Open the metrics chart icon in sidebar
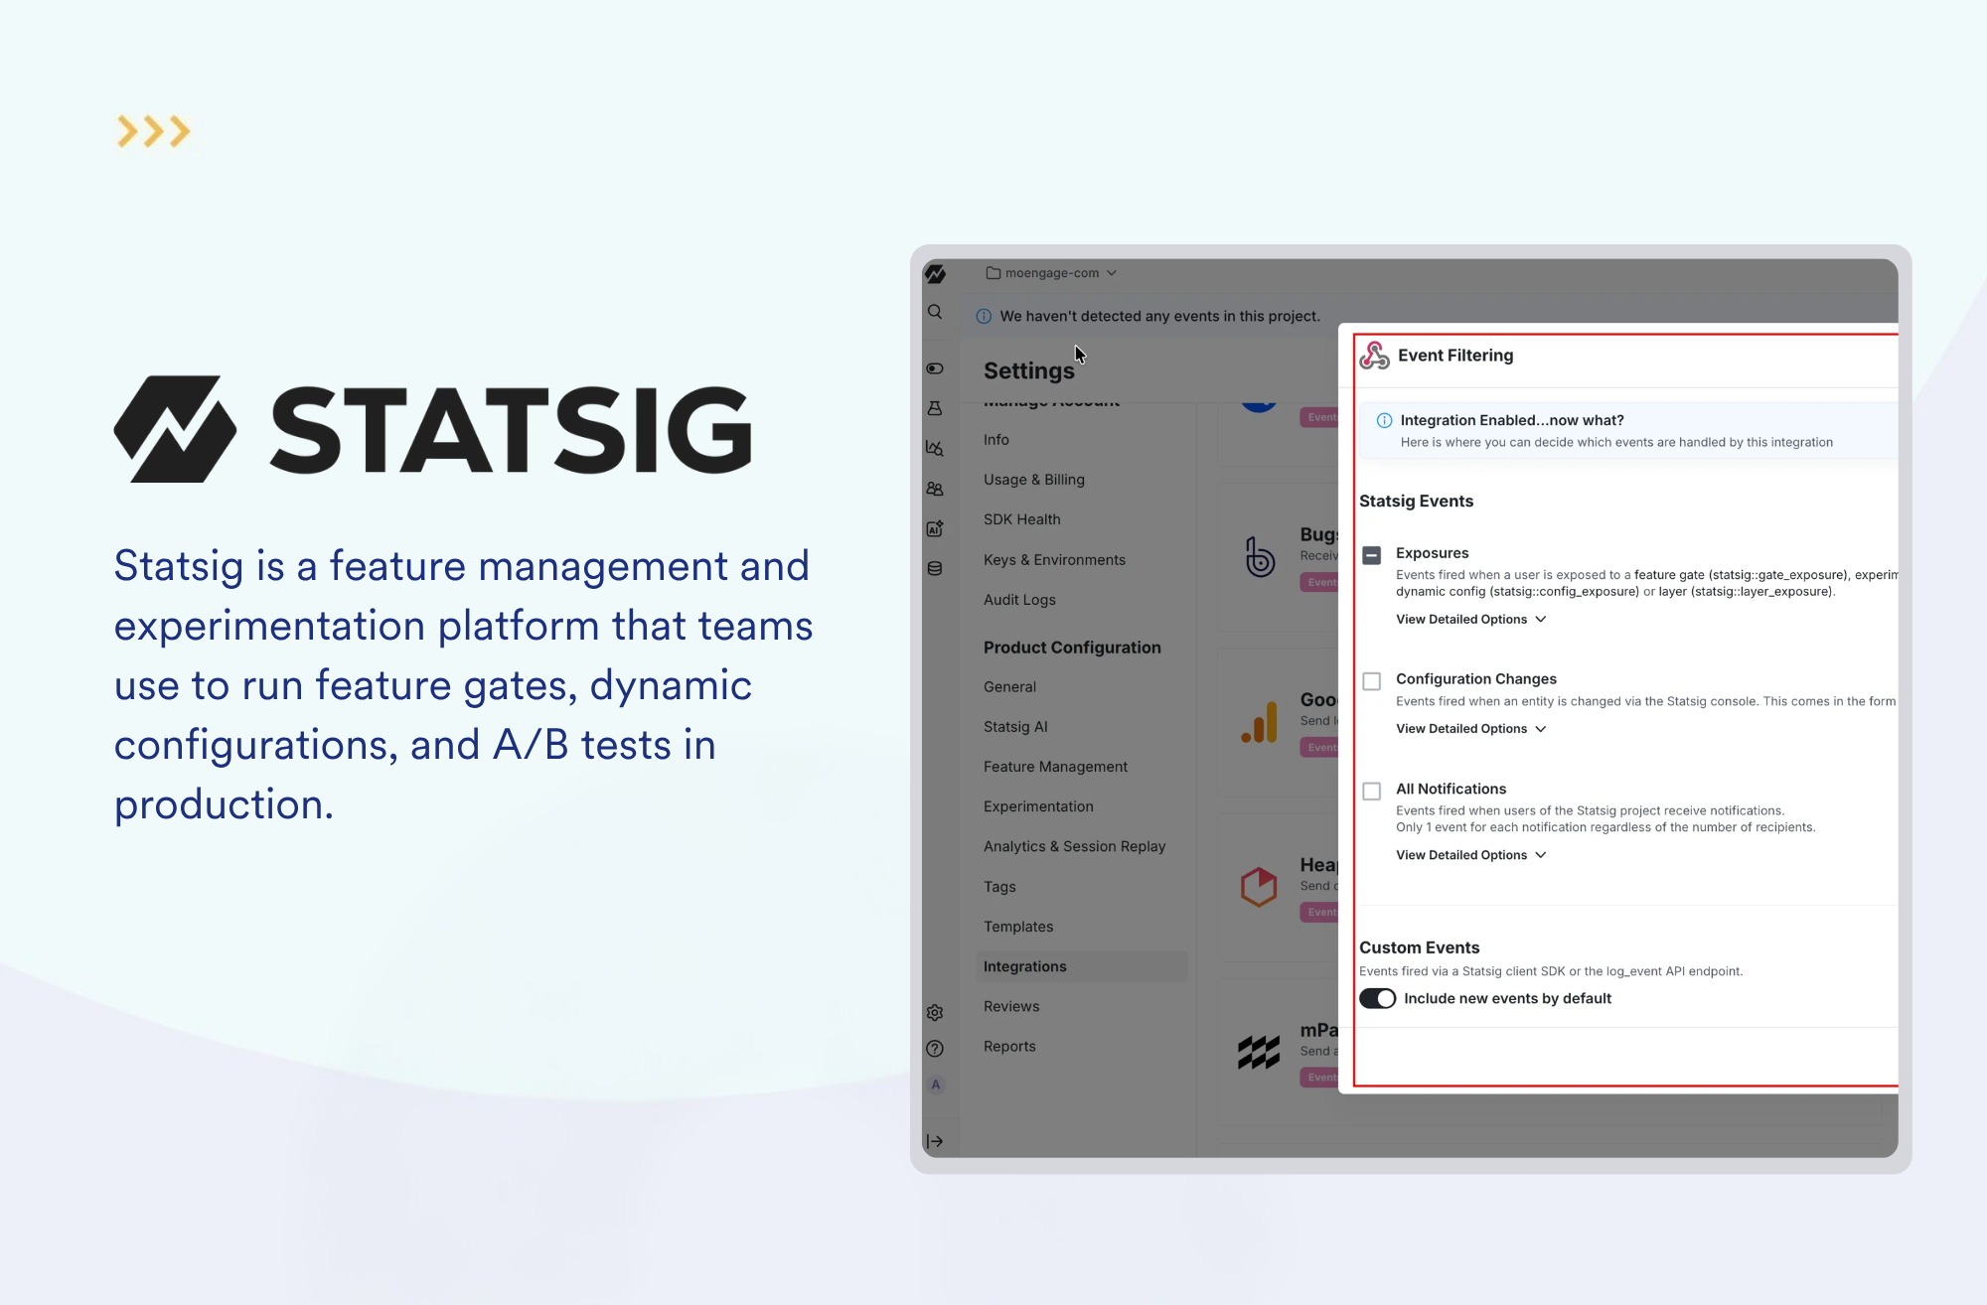The height and width of the screenshot is (1305, 1987). point(935,448)
